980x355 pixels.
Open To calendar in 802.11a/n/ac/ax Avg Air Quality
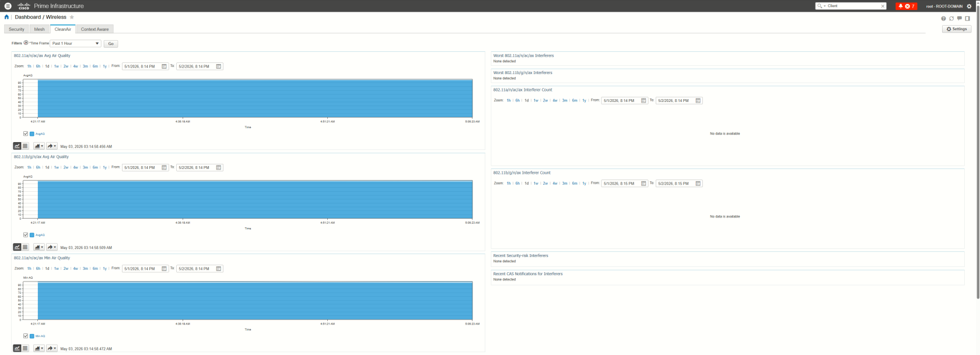point(219,66)
